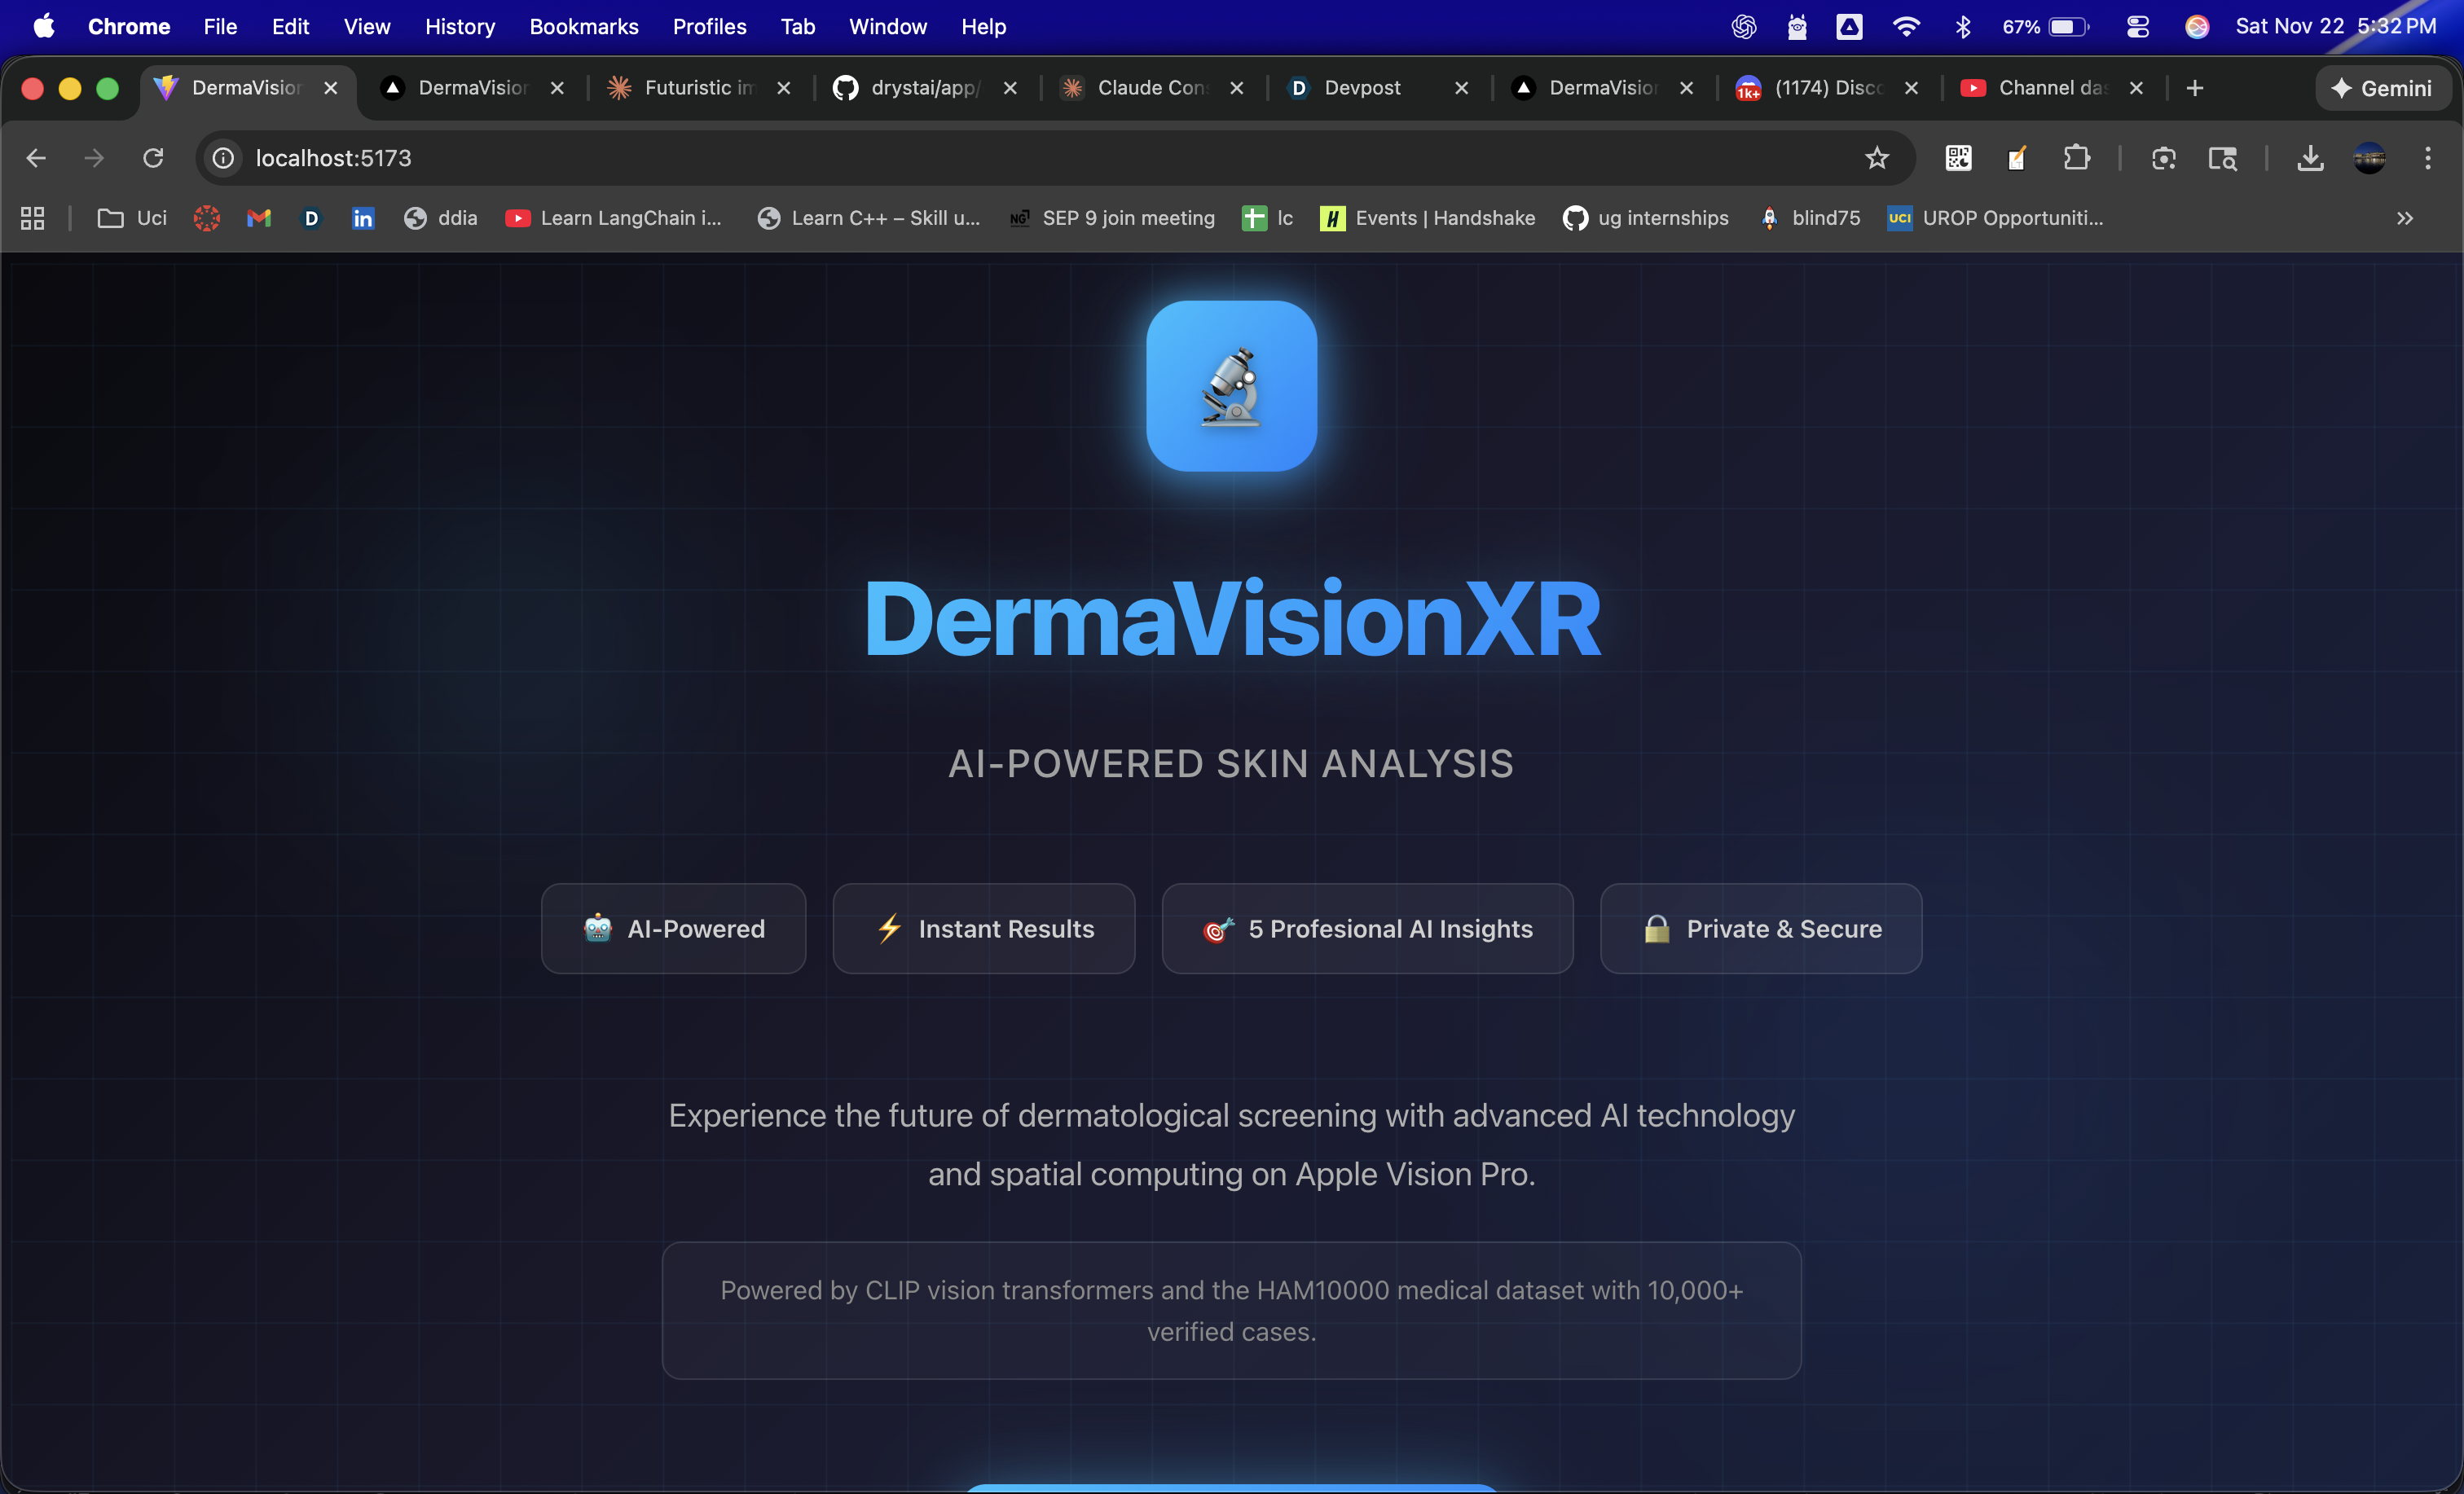Viewport: 2464px width, 1494px height.
Task: Switch to the Devpost tab
Action: [x=1361, y=88]
